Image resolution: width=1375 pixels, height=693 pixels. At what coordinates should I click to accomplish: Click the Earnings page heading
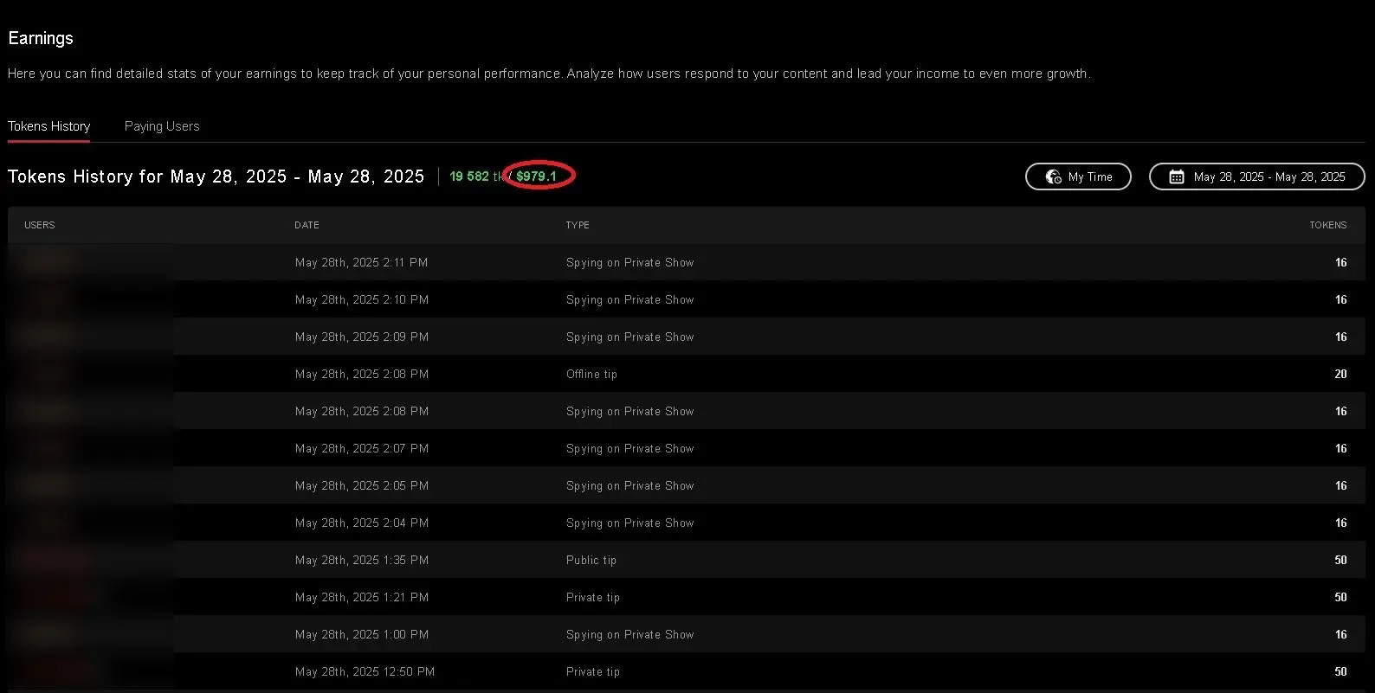pyautogui.click(x=41, y=38)
